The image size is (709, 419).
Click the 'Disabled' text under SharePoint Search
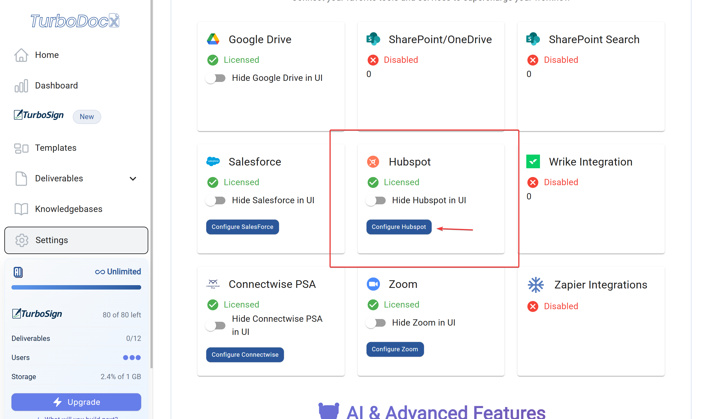click(x=561, y=60)
